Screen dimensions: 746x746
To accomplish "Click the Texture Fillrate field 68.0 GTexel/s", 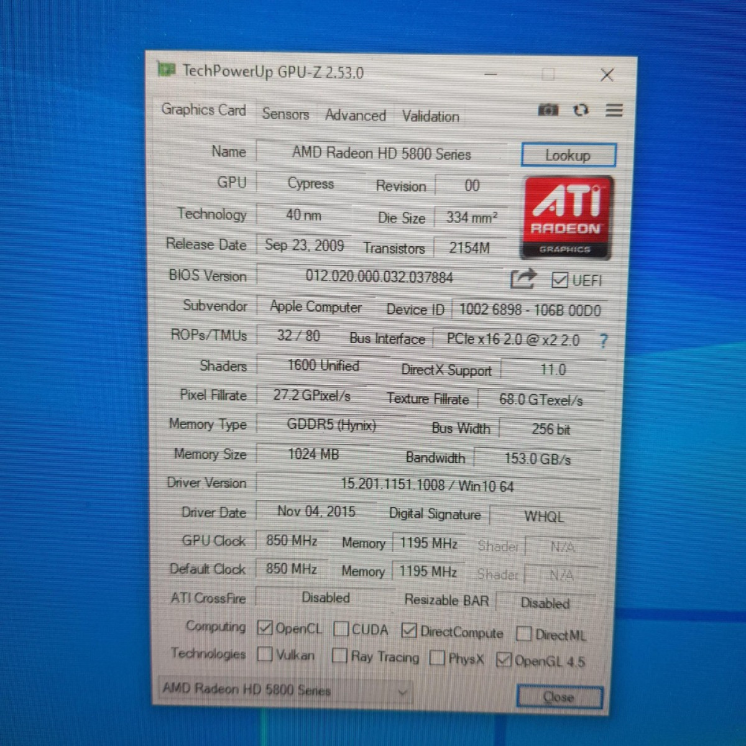I will point(541,400).
